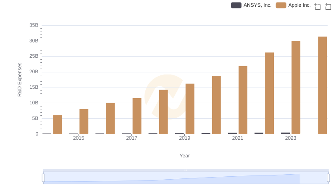The height and width of the screenshot is (194, 336).
Task: Click the ANSYS dark color swatch
Action: (x=236, y=5)
